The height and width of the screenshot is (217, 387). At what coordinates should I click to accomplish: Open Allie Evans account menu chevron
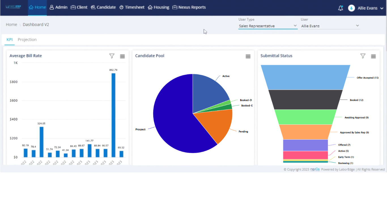pos(382,8)
